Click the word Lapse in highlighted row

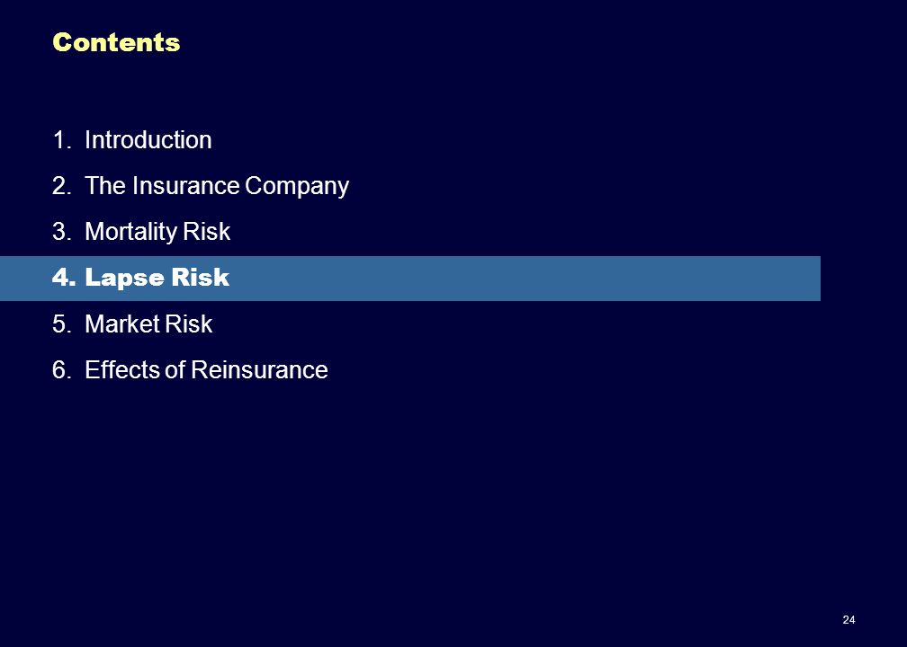click(124, 278)
